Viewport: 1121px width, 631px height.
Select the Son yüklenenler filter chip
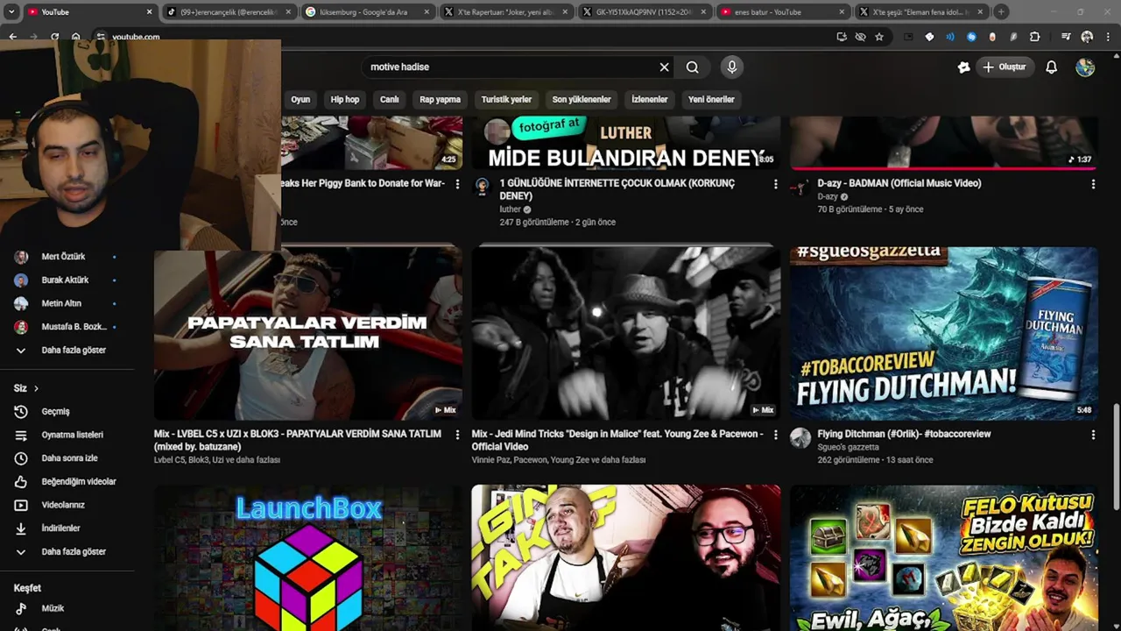click(x=582, y=99)
